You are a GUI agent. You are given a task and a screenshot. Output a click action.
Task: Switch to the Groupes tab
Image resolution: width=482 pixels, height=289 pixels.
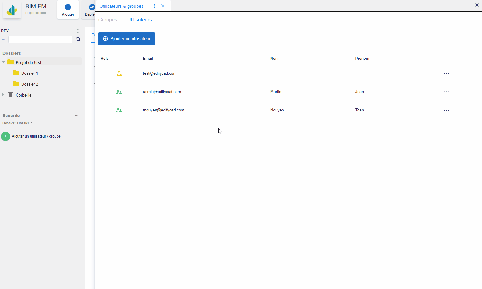pyautogui.click(x=108, y=20)
